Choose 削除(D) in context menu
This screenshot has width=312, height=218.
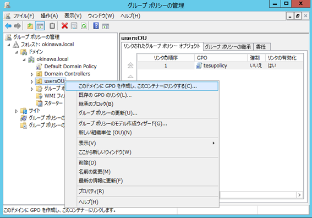[x=142, y=163]
